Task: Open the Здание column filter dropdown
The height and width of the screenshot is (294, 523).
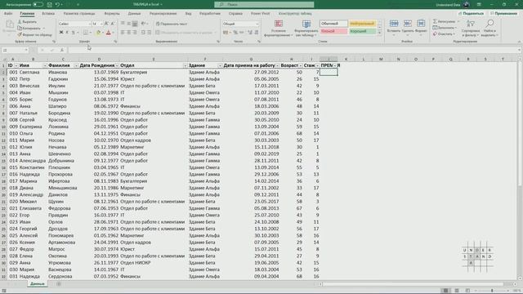Action: 220,65
